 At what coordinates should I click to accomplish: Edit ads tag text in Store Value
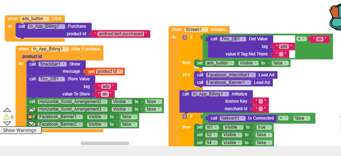point(106,86)
